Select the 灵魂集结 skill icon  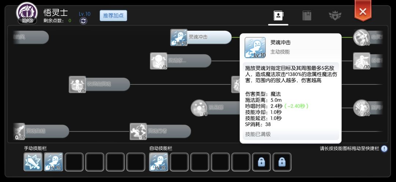point(19,132)
